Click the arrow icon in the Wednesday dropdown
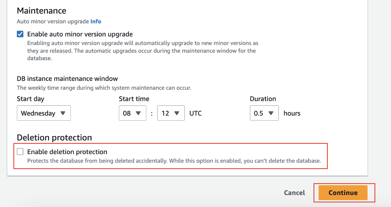Viewport: 391px width, 207px height. pos(63,113)
